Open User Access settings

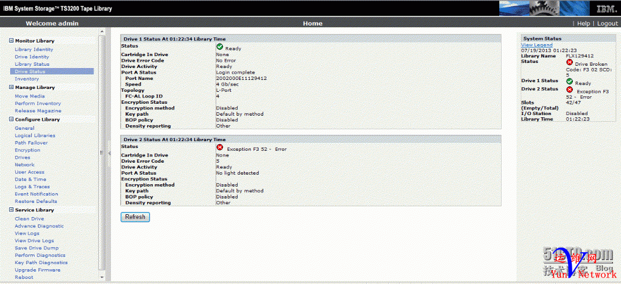tap(29, 172)
